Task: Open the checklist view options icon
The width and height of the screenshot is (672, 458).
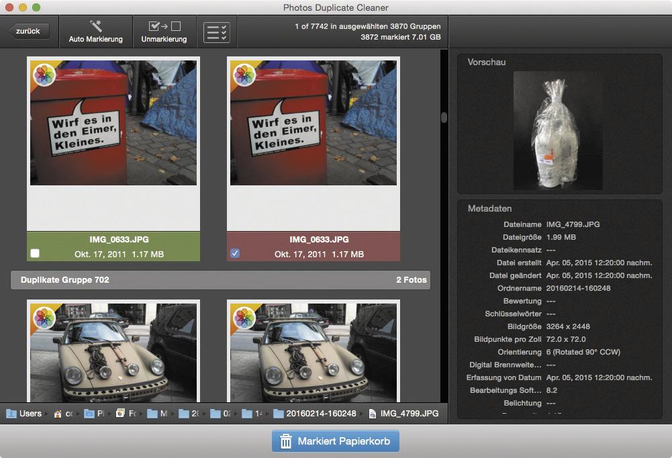Action: coord(216,32)
